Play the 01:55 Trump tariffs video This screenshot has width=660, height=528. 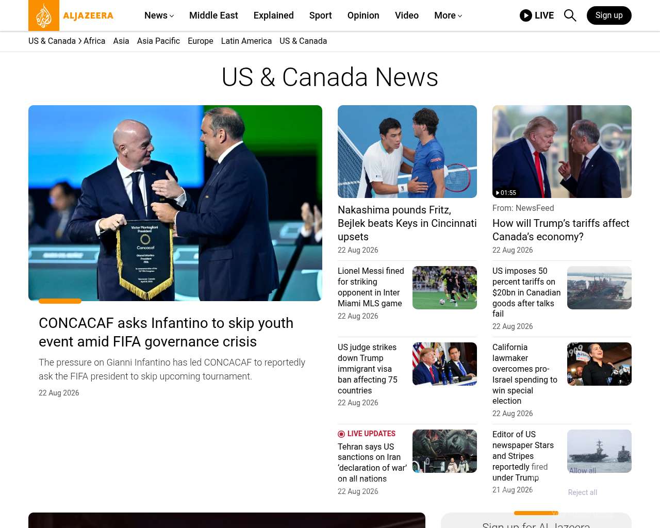click(562, 152)
